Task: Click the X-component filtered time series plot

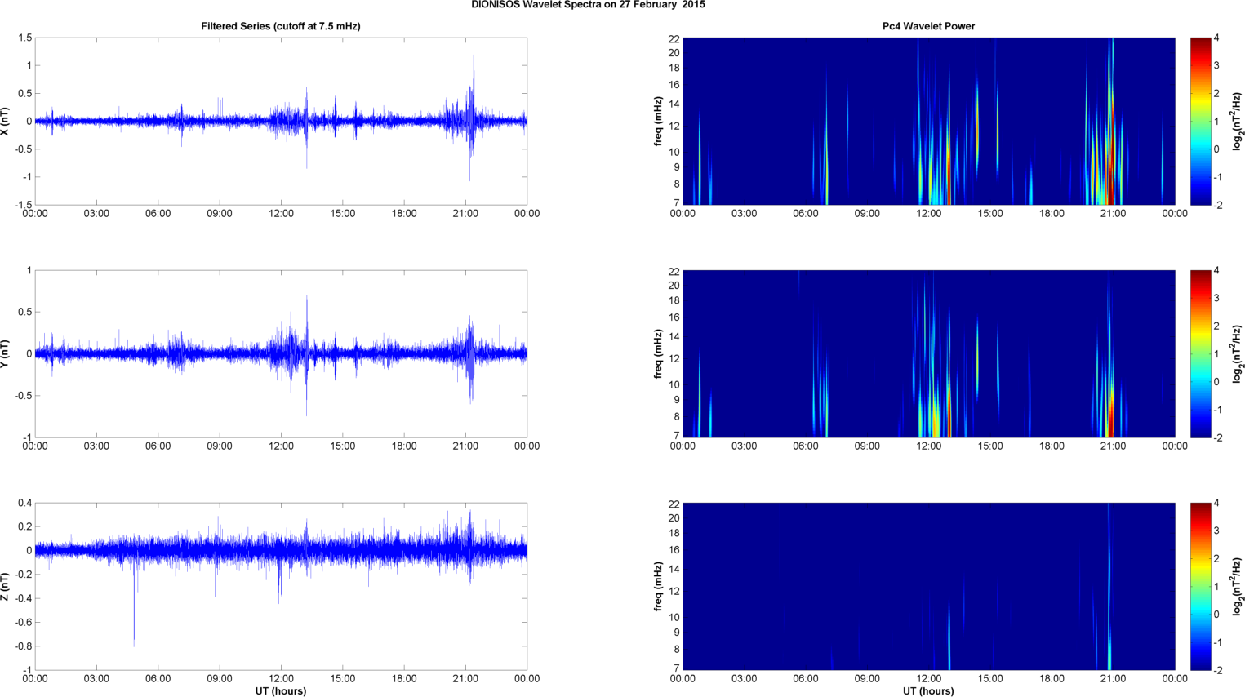Action: 281,121
